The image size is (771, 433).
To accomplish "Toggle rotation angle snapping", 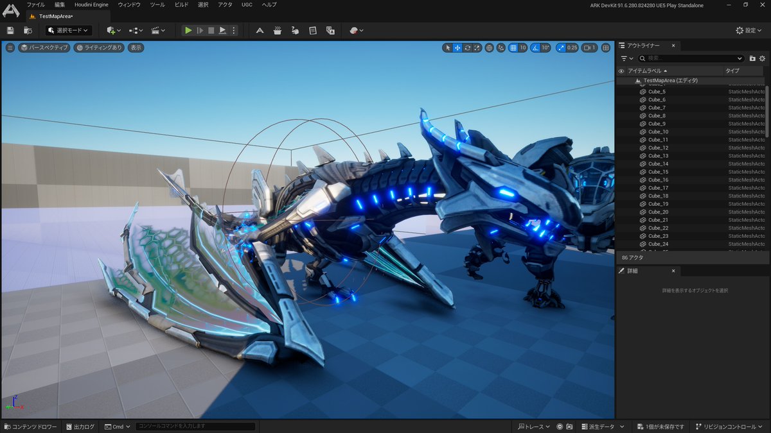I will pos(536,47).
